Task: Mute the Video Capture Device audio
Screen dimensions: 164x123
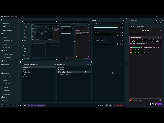Action: pos(120,44)
